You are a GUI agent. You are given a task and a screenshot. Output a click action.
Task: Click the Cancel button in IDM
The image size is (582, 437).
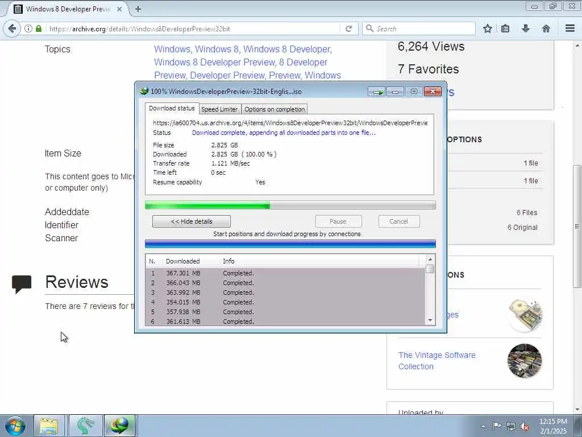tap(399, 221)
